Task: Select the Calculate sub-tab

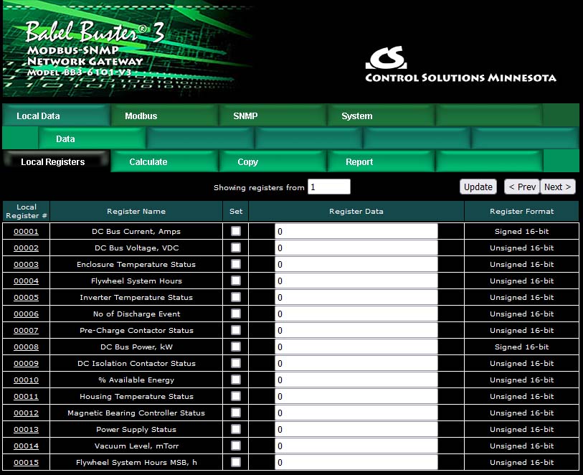Action: pos(148,162)
